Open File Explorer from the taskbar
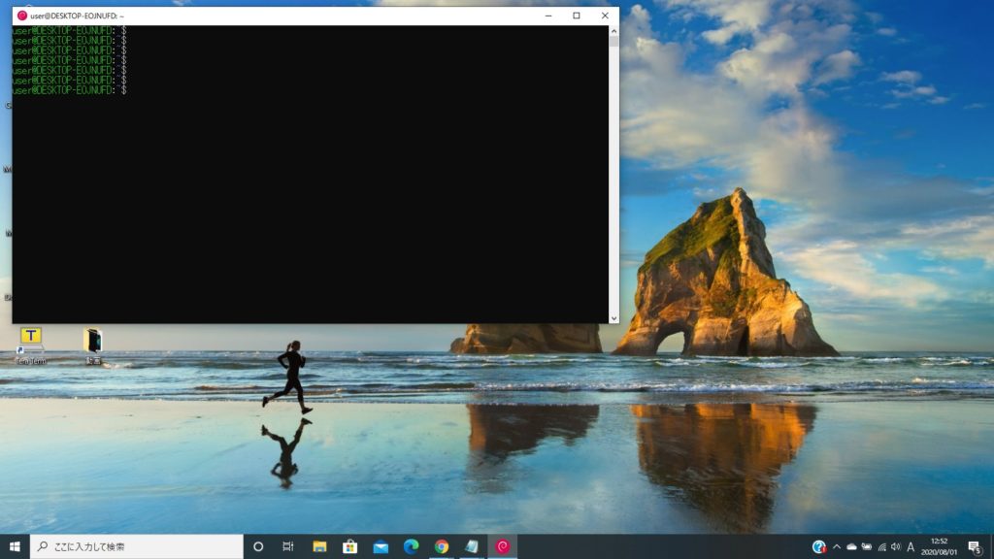Viewport: 994px width, 559px height. 319,546
